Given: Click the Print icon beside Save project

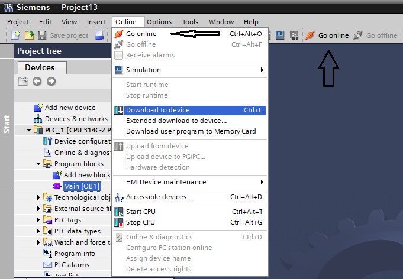Looking at the screenshot, I should tap(99, 35).
